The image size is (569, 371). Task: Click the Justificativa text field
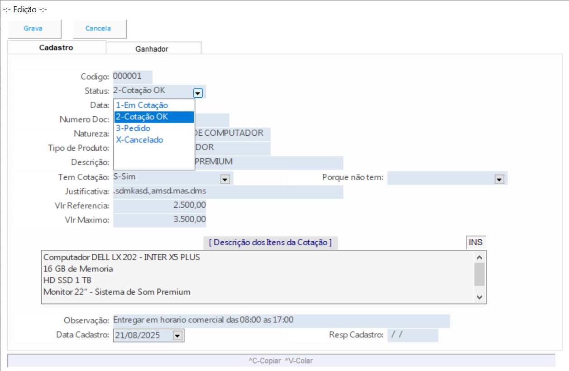coord(228,191)
